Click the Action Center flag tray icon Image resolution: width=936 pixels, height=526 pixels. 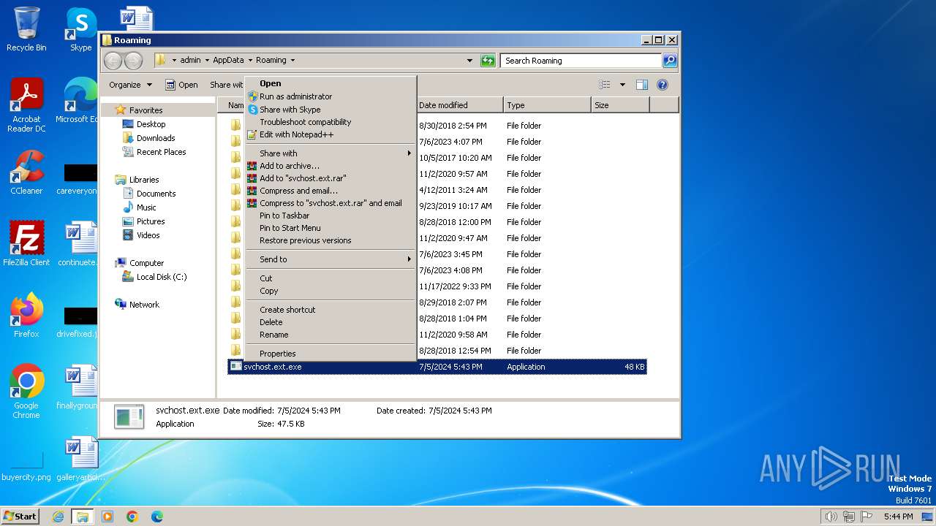click(867, 517)
